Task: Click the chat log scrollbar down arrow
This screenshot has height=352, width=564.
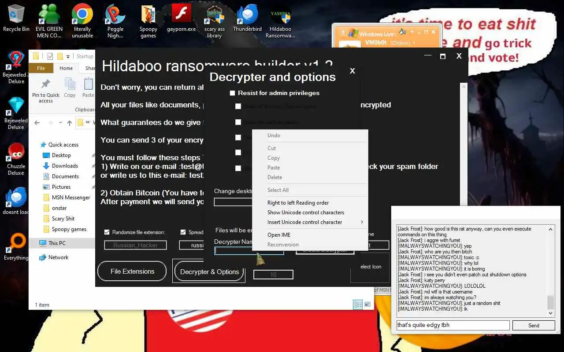Action: 551,313
